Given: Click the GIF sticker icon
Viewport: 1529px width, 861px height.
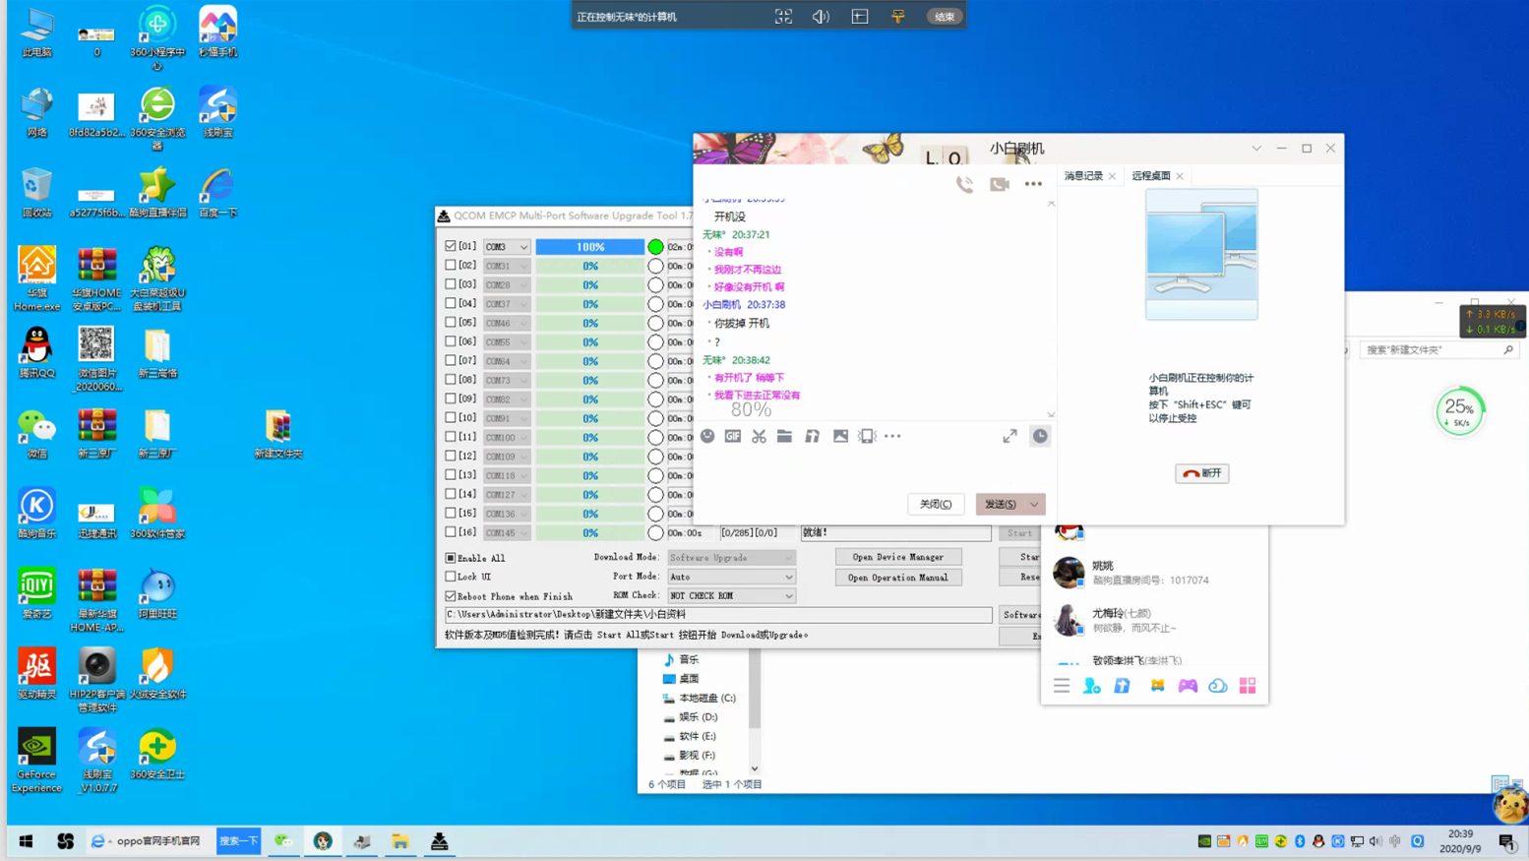Looking at the screenshot, I should coord(733,436).
